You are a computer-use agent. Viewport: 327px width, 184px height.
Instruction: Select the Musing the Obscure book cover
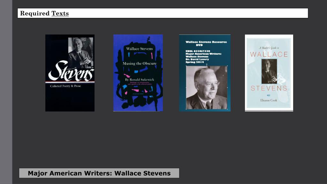pyautogui.click(x=138, y=73)
